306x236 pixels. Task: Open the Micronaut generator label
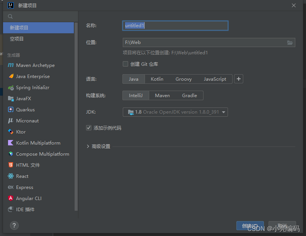[27, 121]
